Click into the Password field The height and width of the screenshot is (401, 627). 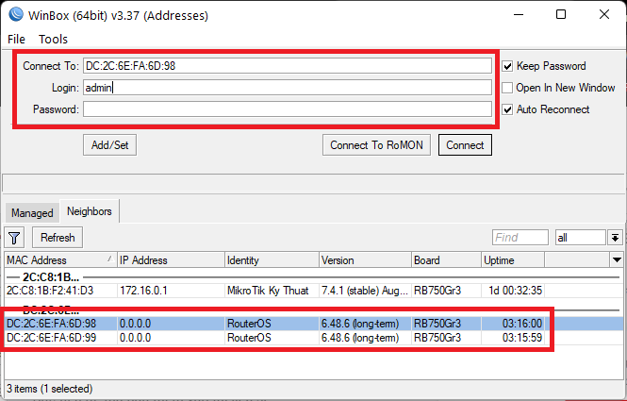tap(287, 109)
